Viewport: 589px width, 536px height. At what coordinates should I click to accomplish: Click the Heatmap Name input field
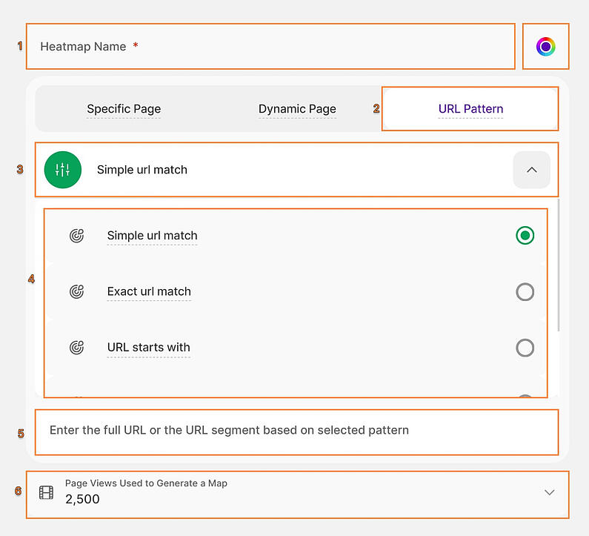(270, 47)
